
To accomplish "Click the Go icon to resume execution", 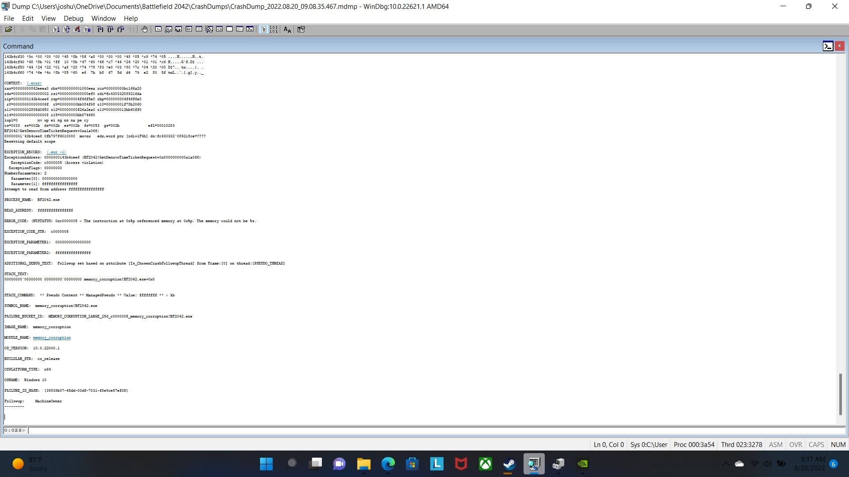I will (56, 29).
